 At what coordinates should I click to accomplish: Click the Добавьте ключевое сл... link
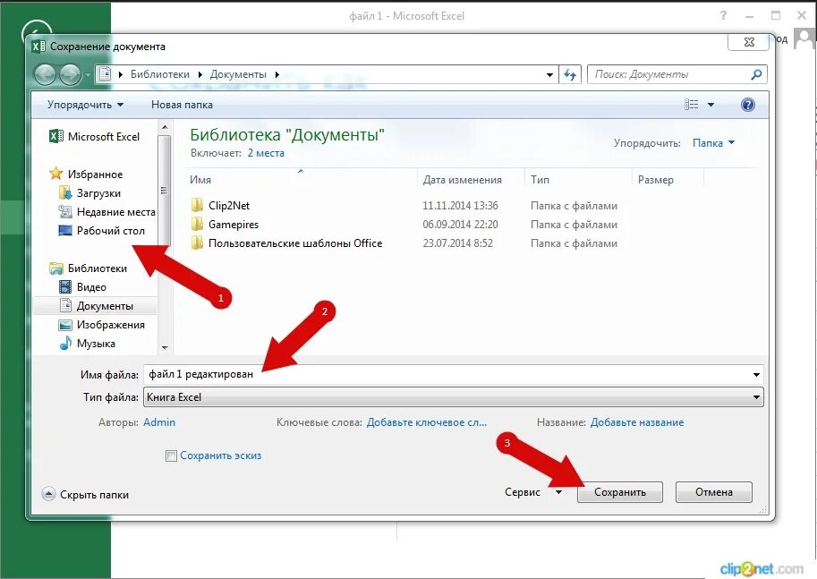[x=427, y=422]
